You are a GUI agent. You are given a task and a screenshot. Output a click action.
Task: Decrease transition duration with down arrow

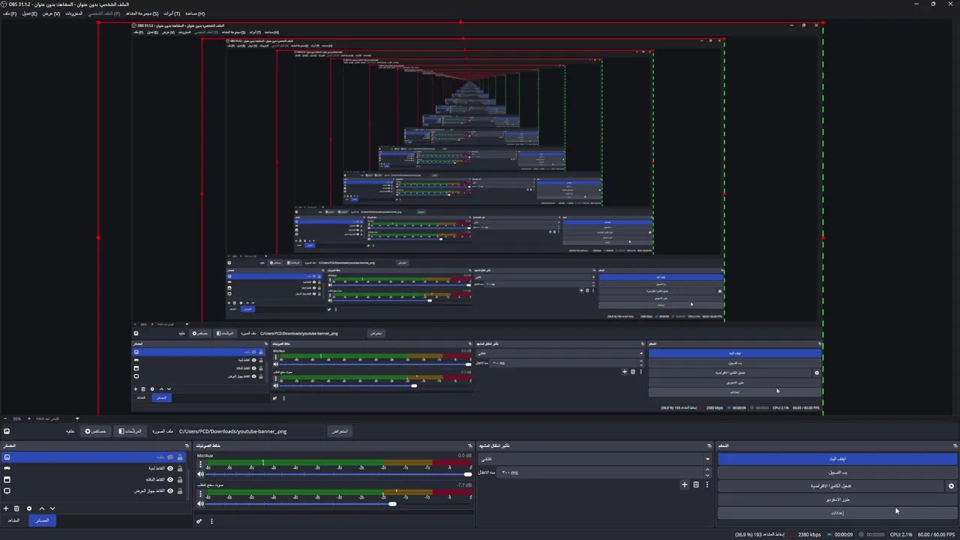coord(707,475)
